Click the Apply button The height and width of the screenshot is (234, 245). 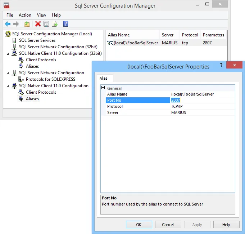click(197, 225)
